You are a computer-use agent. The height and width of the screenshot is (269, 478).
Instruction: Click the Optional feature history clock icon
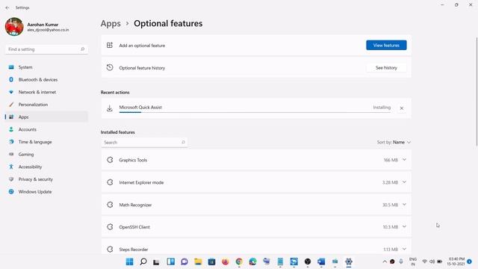110,67
